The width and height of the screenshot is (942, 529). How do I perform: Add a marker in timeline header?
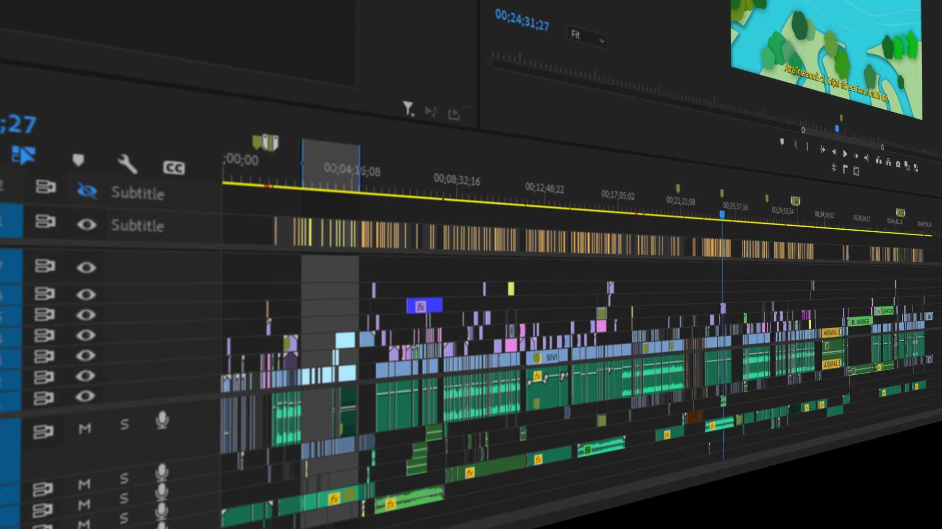(78, 160)
